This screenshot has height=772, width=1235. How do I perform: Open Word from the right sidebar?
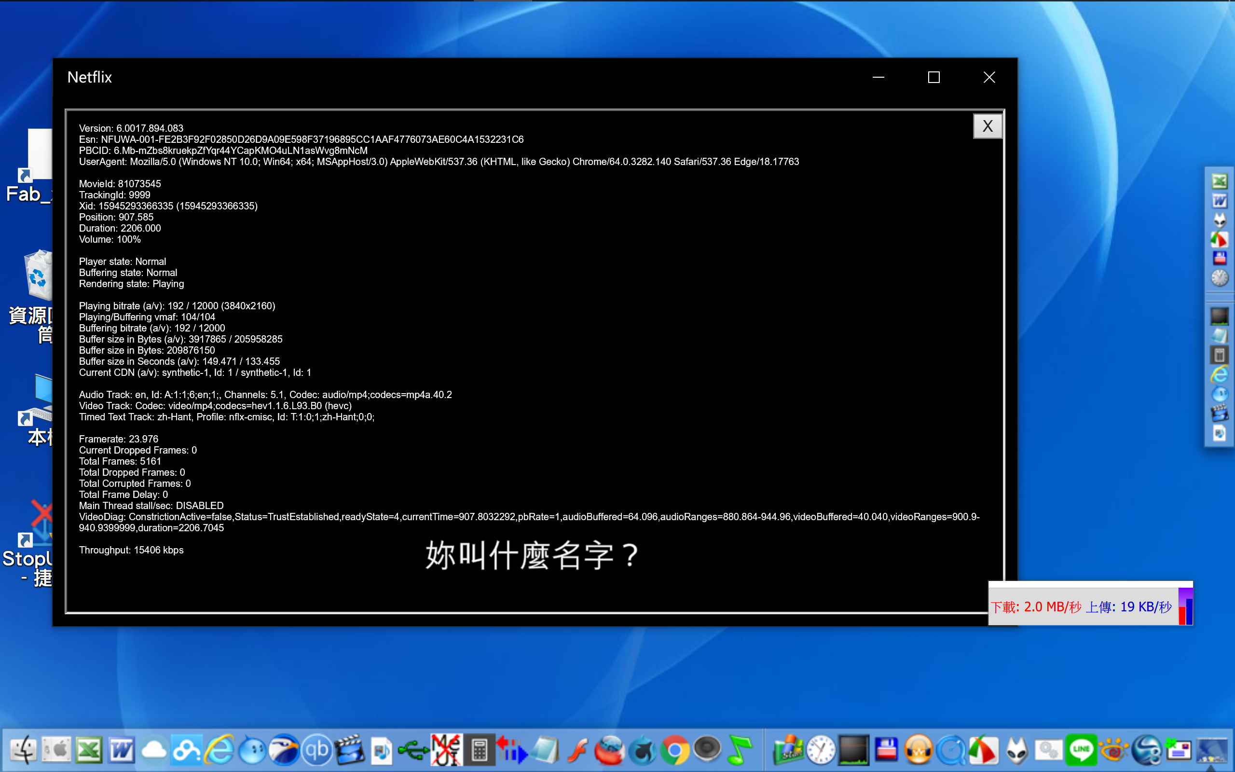coord(1219,201)
